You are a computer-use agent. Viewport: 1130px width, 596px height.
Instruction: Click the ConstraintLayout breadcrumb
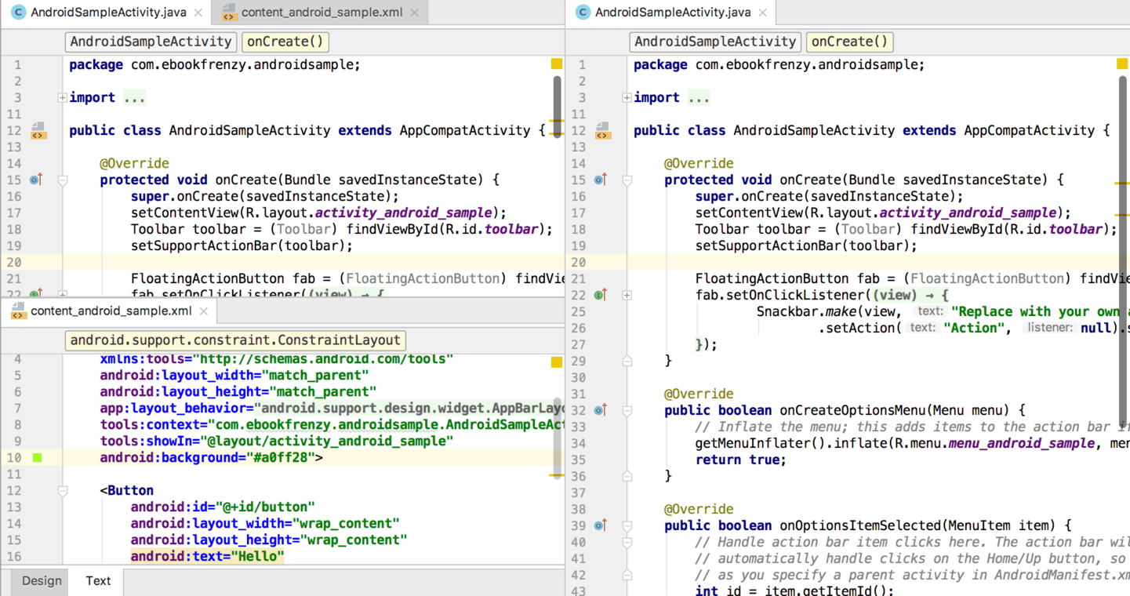coord(235,340)
